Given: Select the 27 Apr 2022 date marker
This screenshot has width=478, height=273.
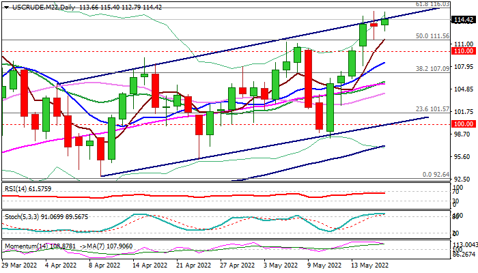Looking at the screenshot, I should pos(237,265).
